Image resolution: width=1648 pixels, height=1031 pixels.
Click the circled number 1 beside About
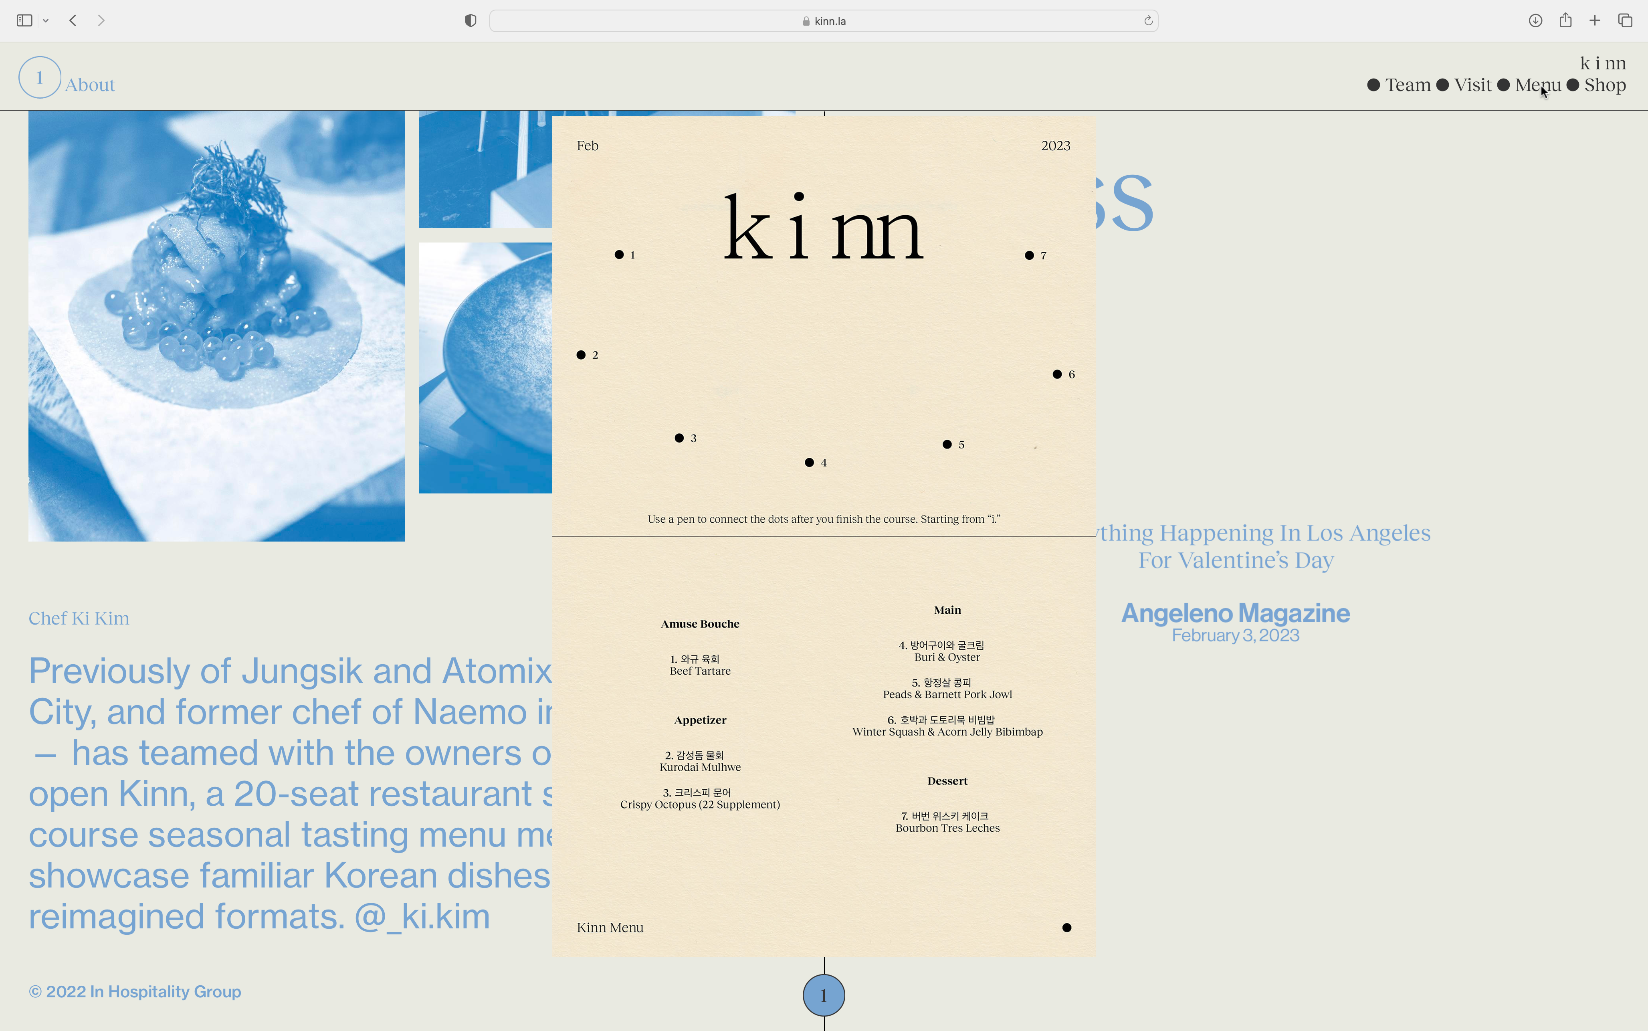(40, 77)
